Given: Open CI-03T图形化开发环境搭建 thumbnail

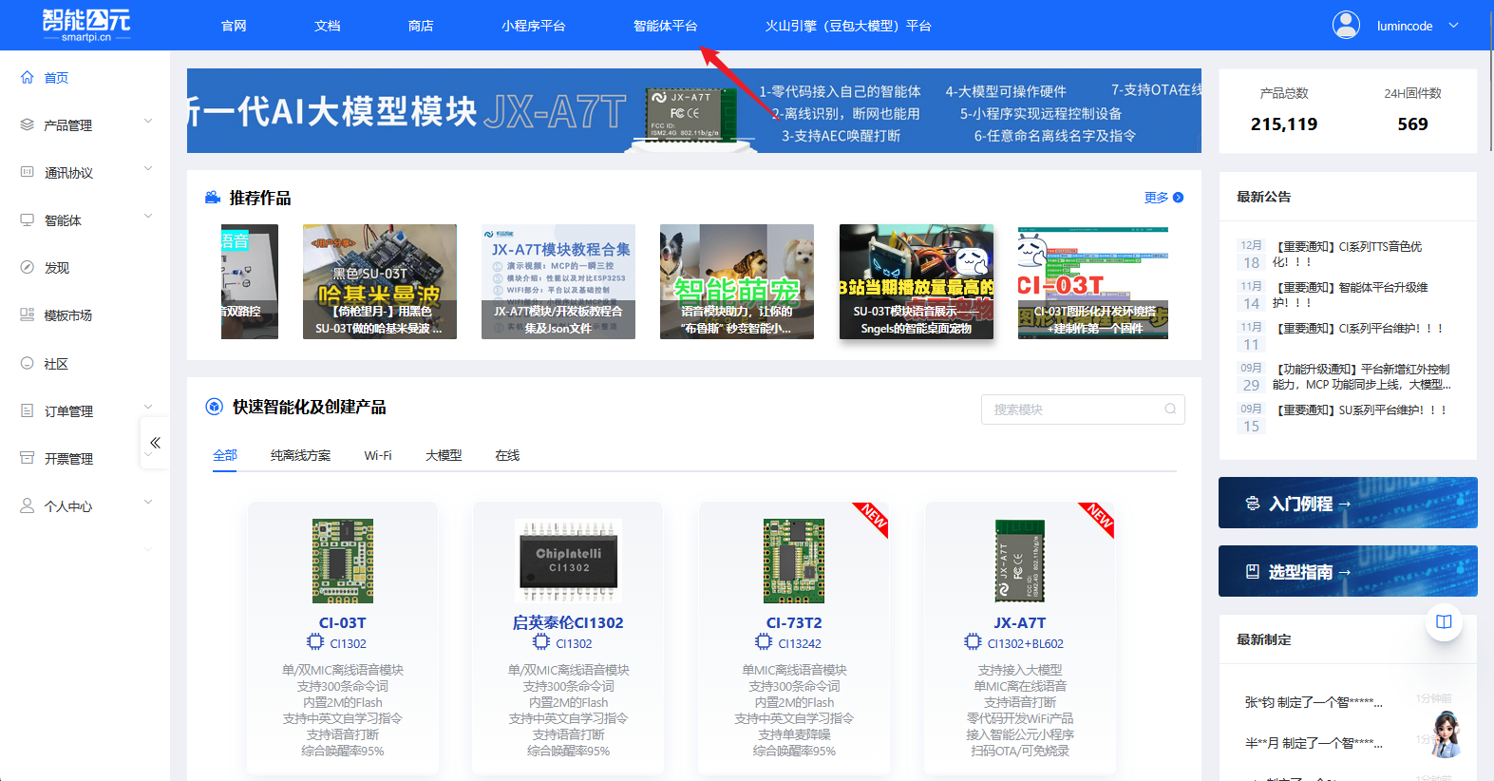Looking at the screenshot, I should pos(1093,281).
